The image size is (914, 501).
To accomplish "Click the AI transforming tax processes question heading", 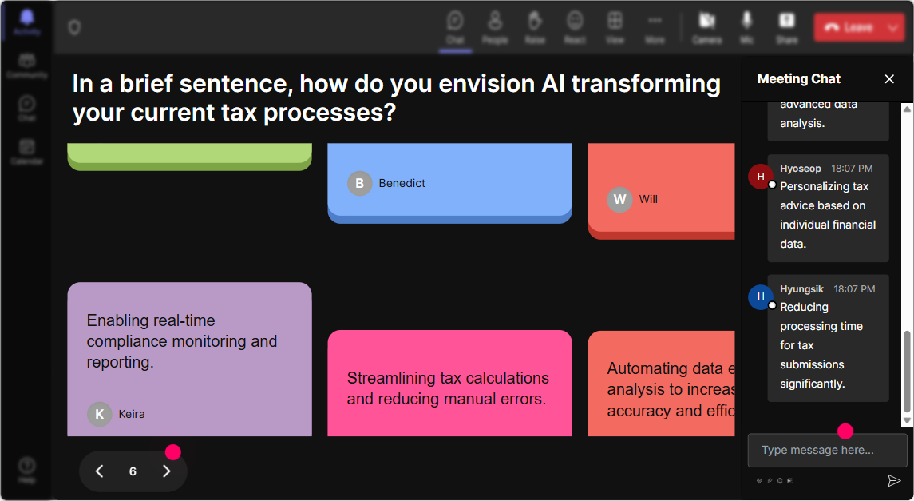I will click(x=397, y=97).
